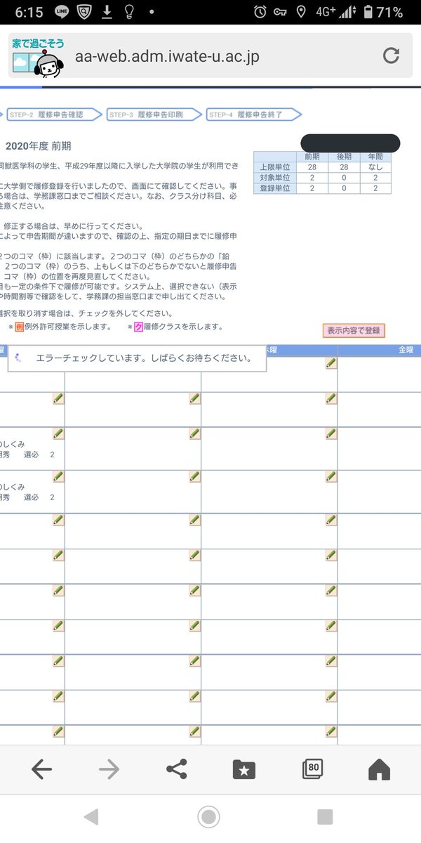Tap the time 6:15 in status bar
Image resolution: width=421 pixels, height=843 pixels.
pyautogui.click(x=28, y=13)
